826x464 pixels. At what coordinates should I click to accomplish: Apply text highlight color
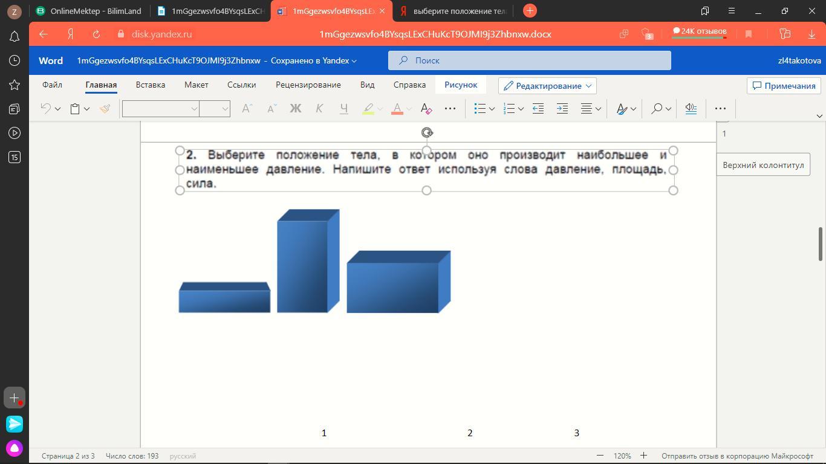pyautogui.click(x=368, y=109)
